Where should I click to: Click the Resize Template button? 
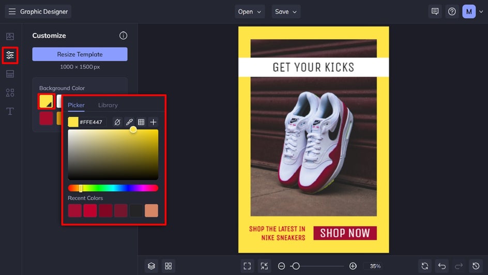click(x=80, y=54)
